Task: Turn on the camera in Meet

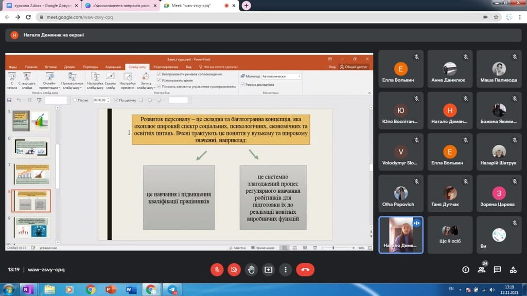Action: (x=234, y=269)
